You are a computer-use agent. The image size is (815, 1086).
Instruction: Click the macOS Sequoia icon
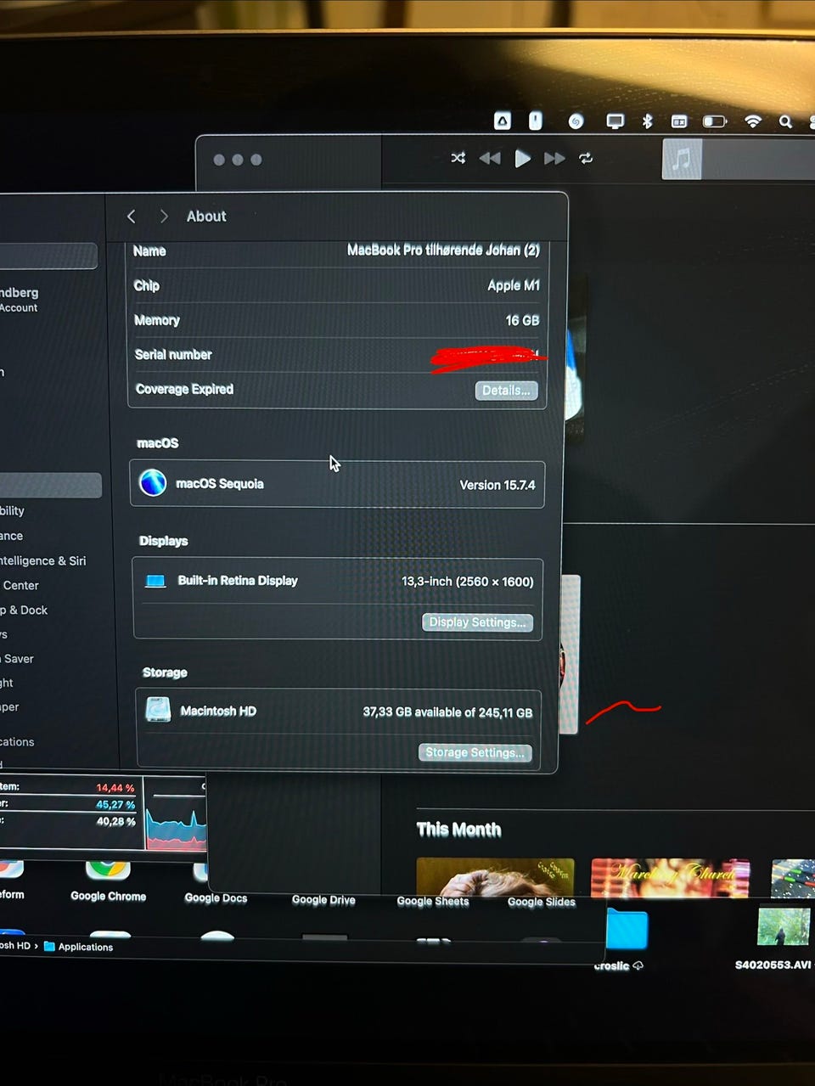tap(153, 482)
